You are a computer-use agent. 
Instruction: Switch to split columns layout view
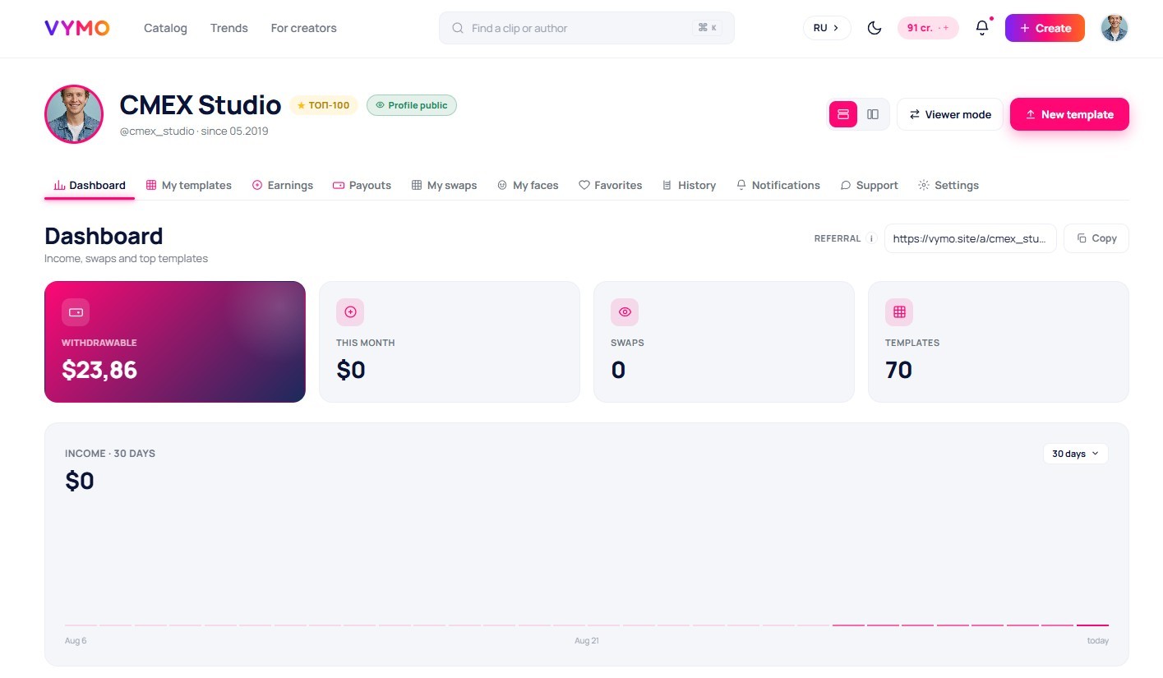coord(873,114)
